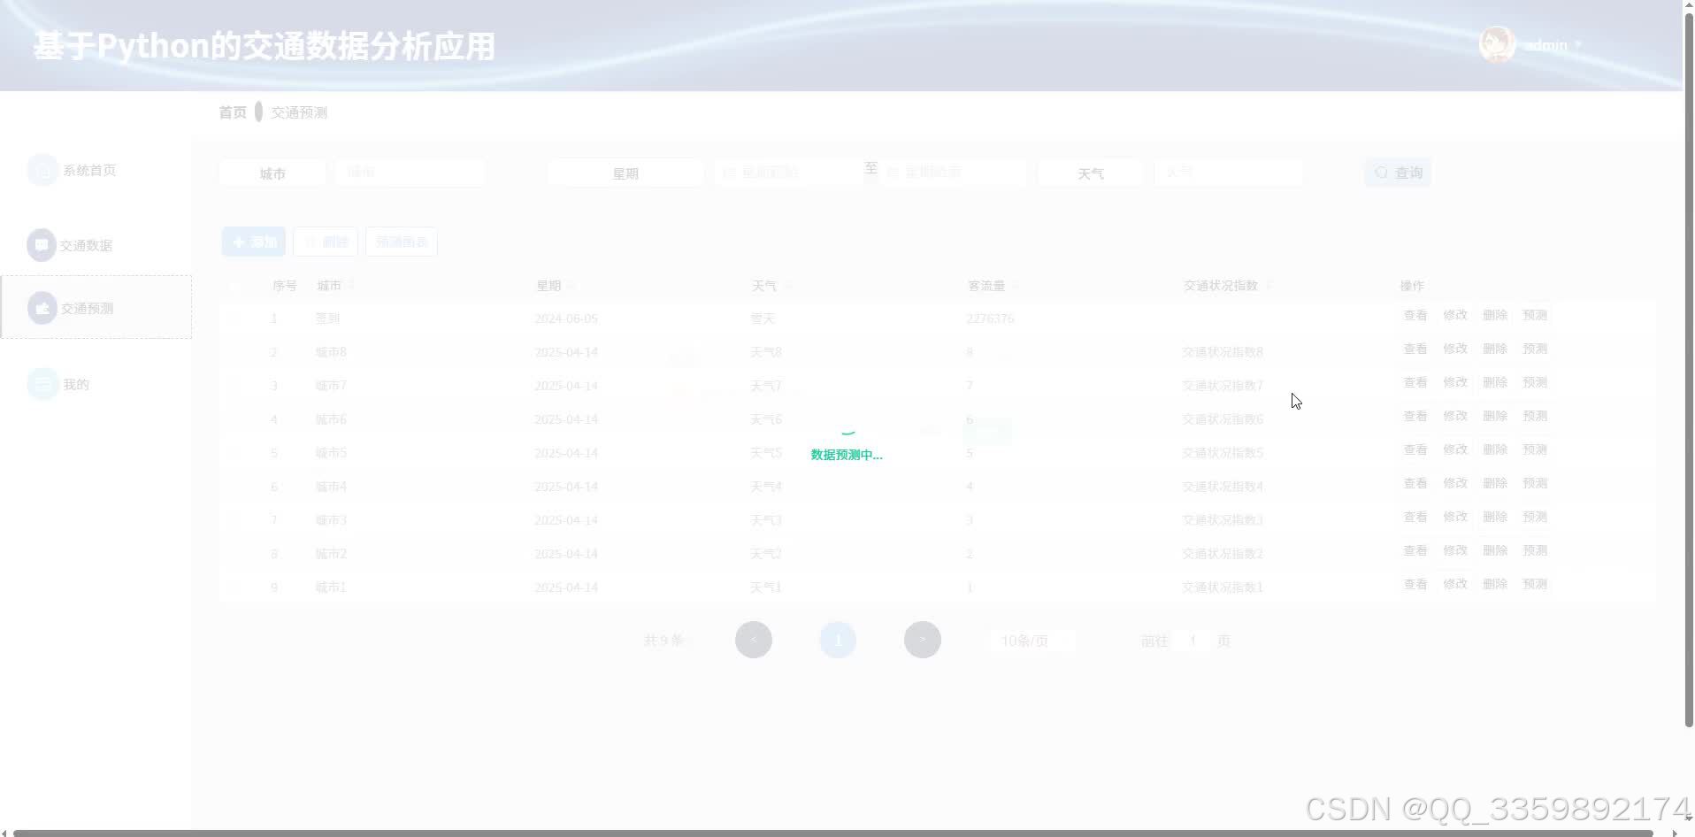This screenshot has height=837, width=1695.
Task: Select the 交通预测 sidebar icon
Action: click(42, 308)
